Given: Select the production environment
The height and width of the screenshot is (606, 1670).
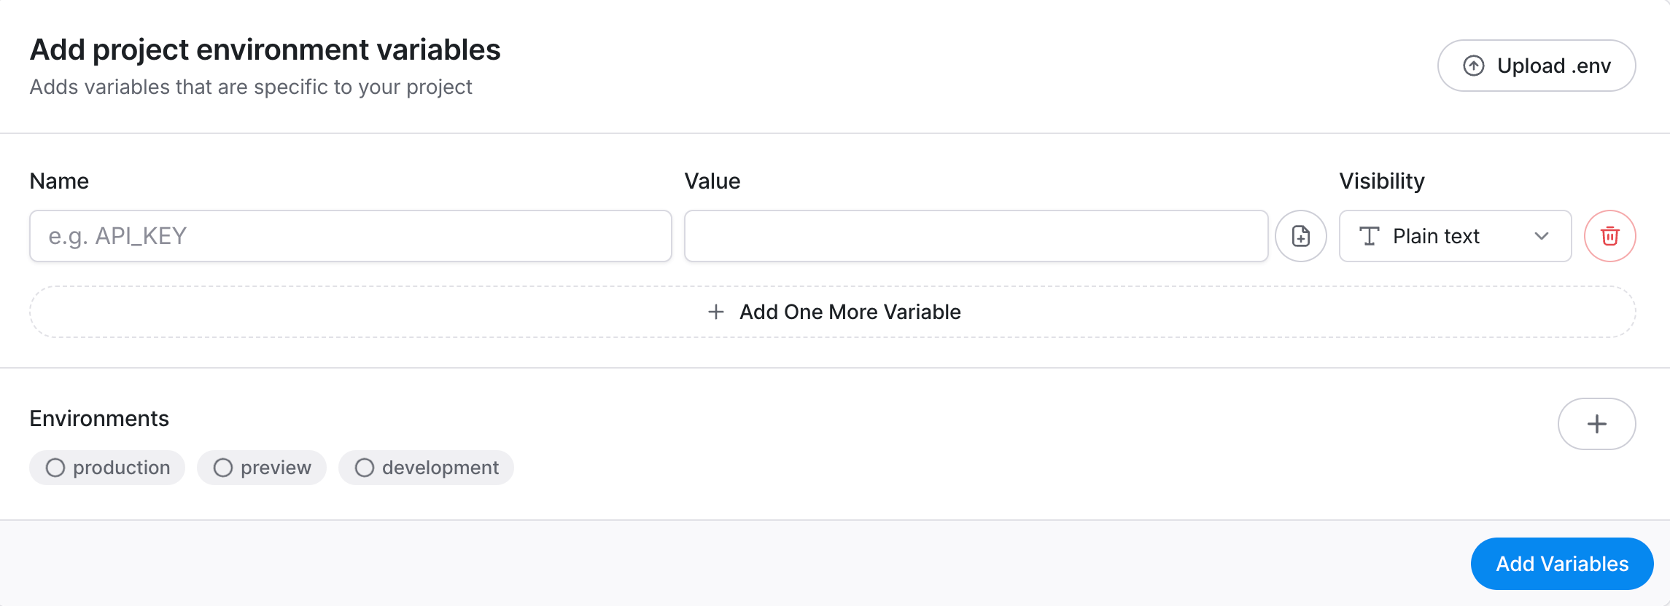Looking at the screenshot, I should coord(107,468).
